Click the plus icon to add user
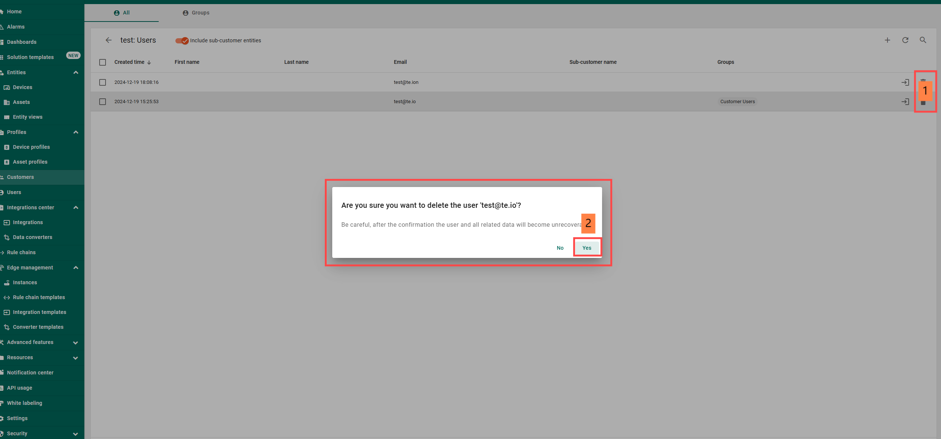This screenshot has height=439, width=941. (x=887, y=40)
